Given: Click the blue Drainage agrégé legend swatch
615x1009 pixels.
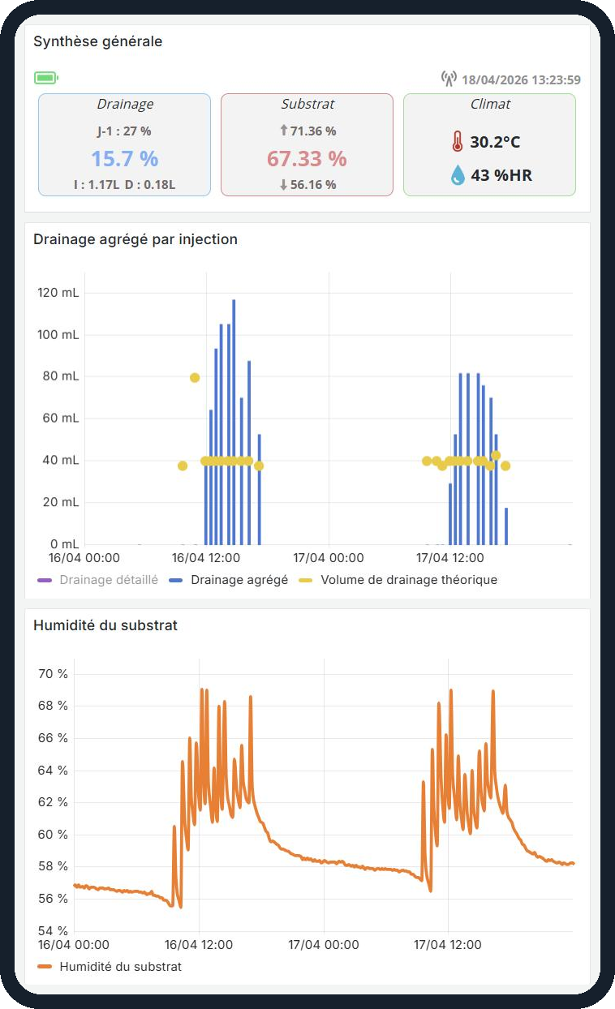Looking at the screenshot, I should click(175, 580).
